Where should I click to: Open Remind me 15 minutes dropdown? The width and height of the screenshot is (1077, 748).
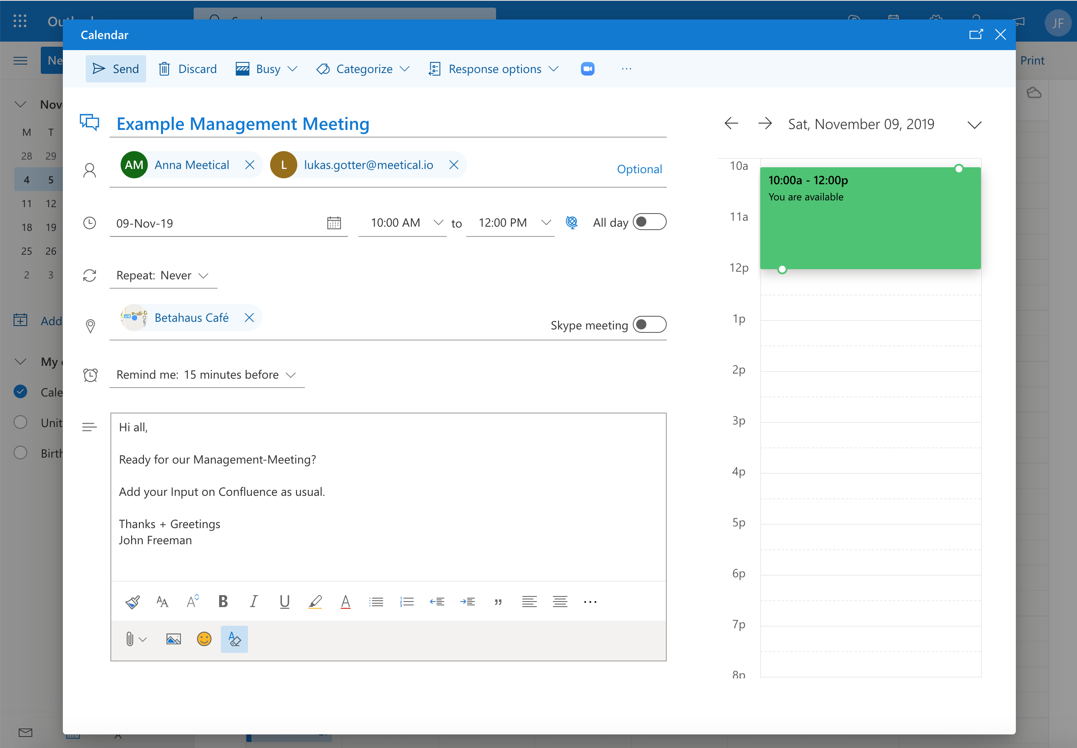[206, 375]
